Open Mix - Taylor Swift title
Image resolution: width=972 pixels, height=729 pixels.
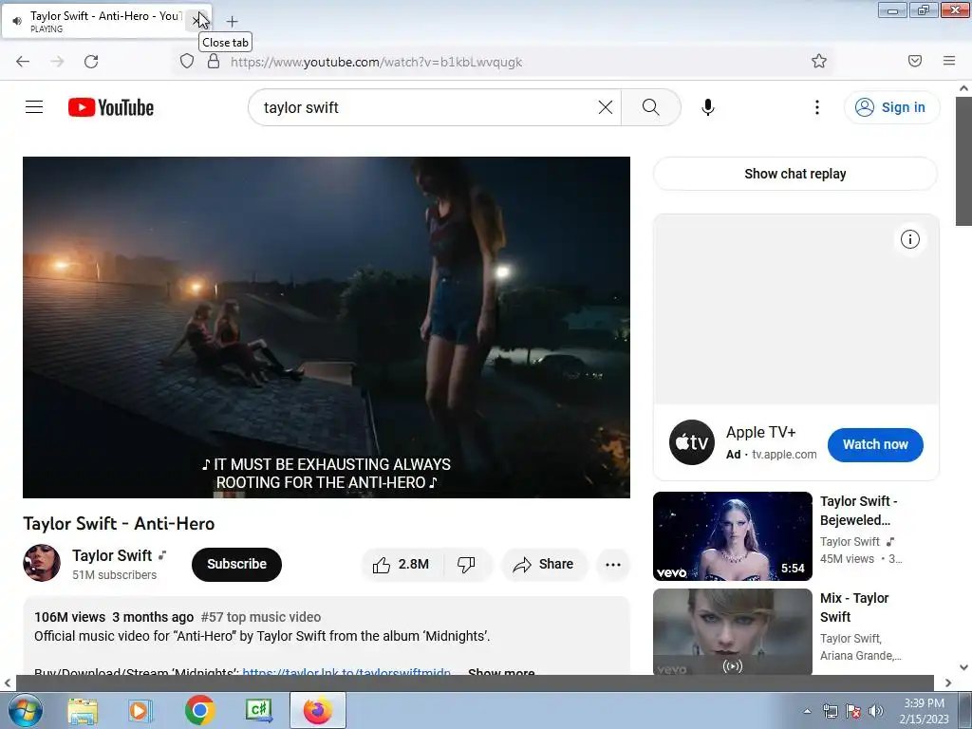[854, 607]
